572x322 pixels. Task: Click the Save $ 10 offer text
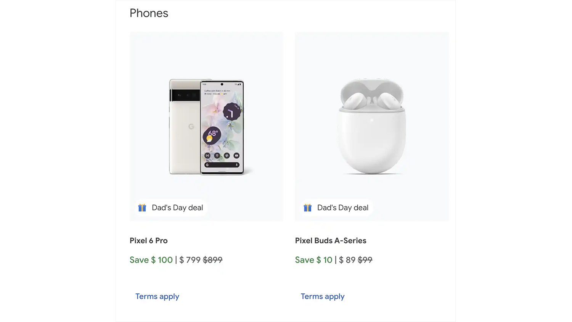(x=314, y=260)
